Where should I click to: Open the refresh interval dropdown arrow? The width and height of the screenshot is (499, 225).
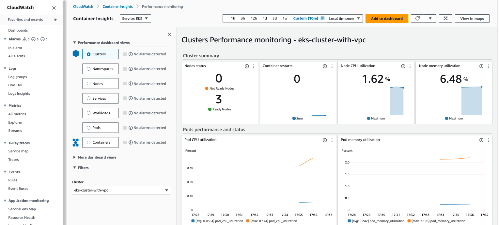click(430, 19)
